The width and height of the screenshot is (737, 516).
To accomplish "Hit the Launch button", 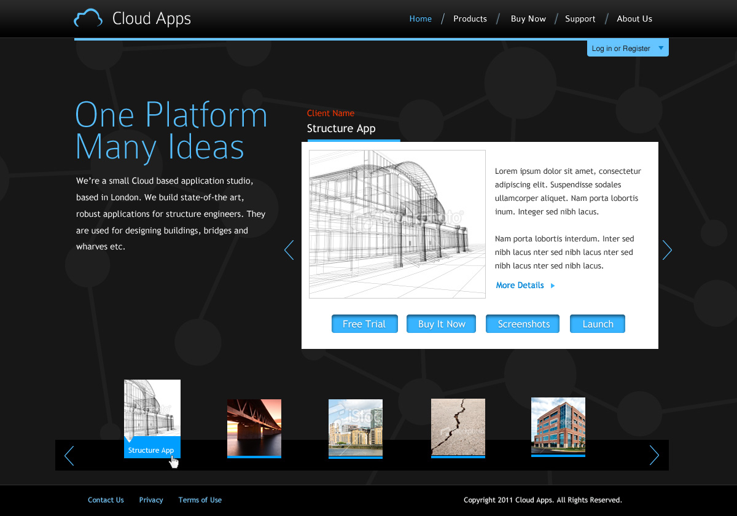I will click(x=597, y=324).
